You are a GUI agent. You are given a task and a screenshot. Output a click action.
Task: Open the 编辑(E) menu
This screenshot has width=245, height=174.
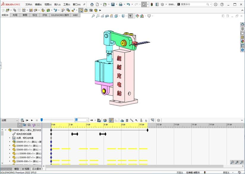[x=38, y=4]
